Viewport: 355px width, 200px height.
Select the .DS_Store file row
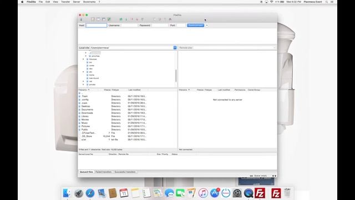click(x=128, y=136)
